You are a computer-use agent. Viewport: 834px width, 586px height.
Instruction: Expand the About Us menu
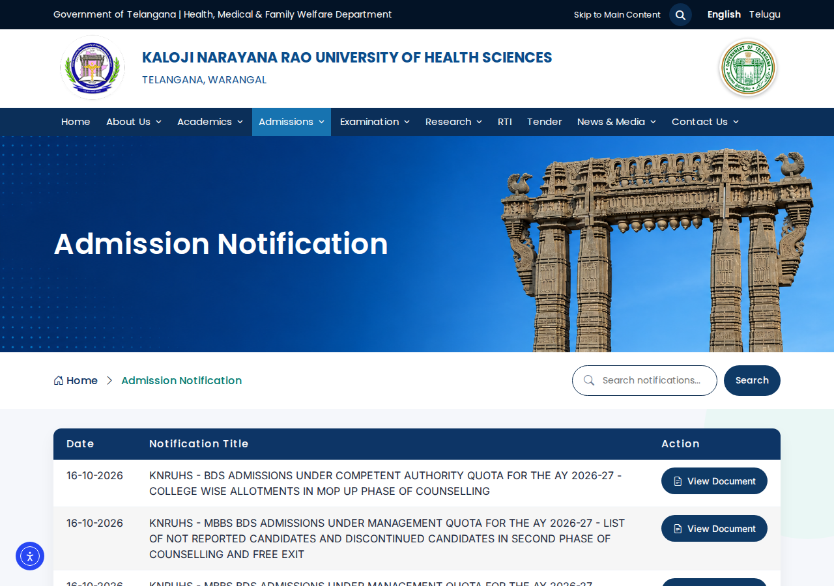134,122
